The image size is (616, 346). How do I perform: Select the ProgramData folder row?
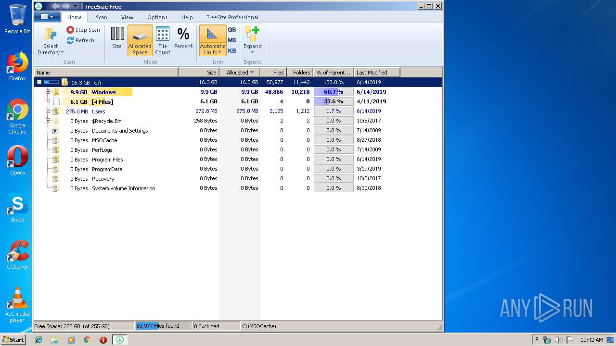point(238,169)
